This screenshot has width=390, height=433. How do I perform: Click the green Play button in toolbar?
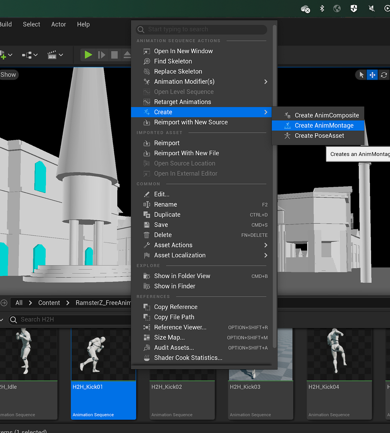[88, 55]
